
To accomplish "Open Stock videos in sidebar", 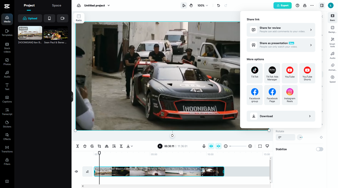I will (x=7, y=48).
